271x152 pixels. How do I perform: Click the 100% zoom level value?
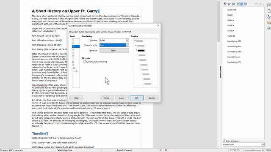point(268,150)
